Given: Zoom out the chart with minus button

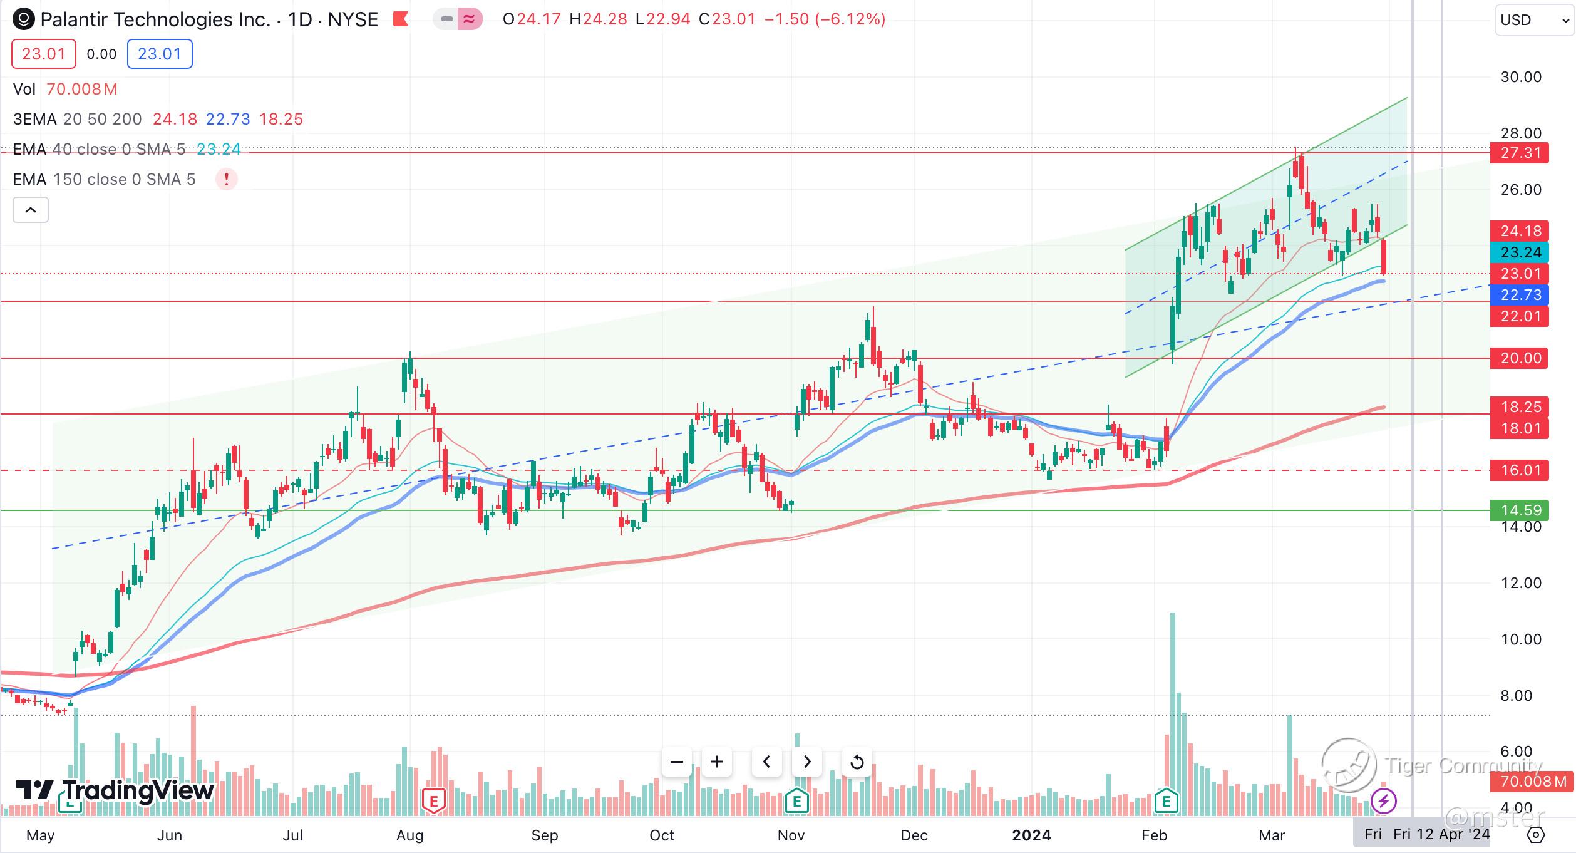Looking at the screenshot, I should pos(676,762).
